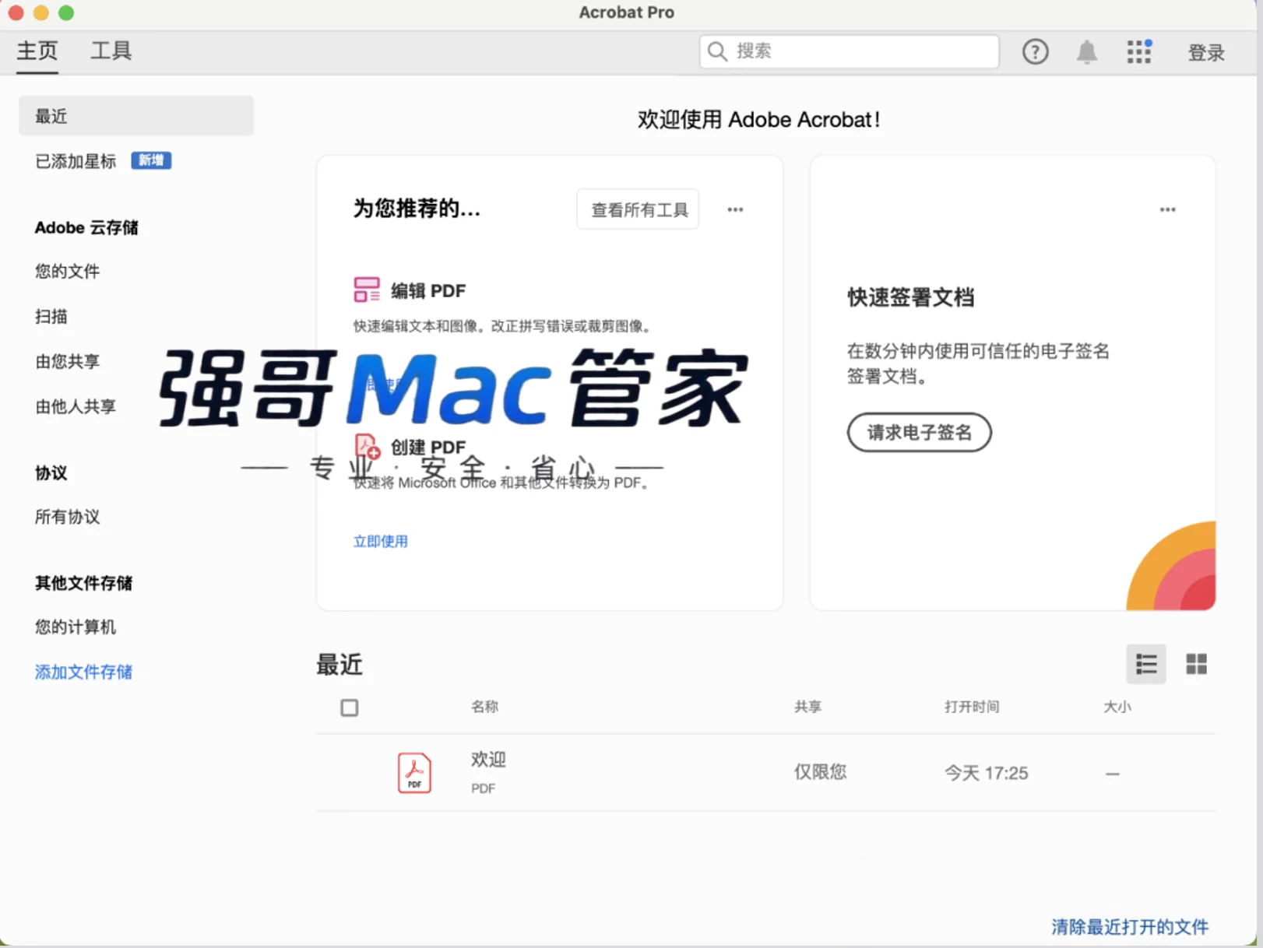Select 已添加星标 in the sidebar
This screenshot has height=948, width=1263.
(x=76, y=161)
